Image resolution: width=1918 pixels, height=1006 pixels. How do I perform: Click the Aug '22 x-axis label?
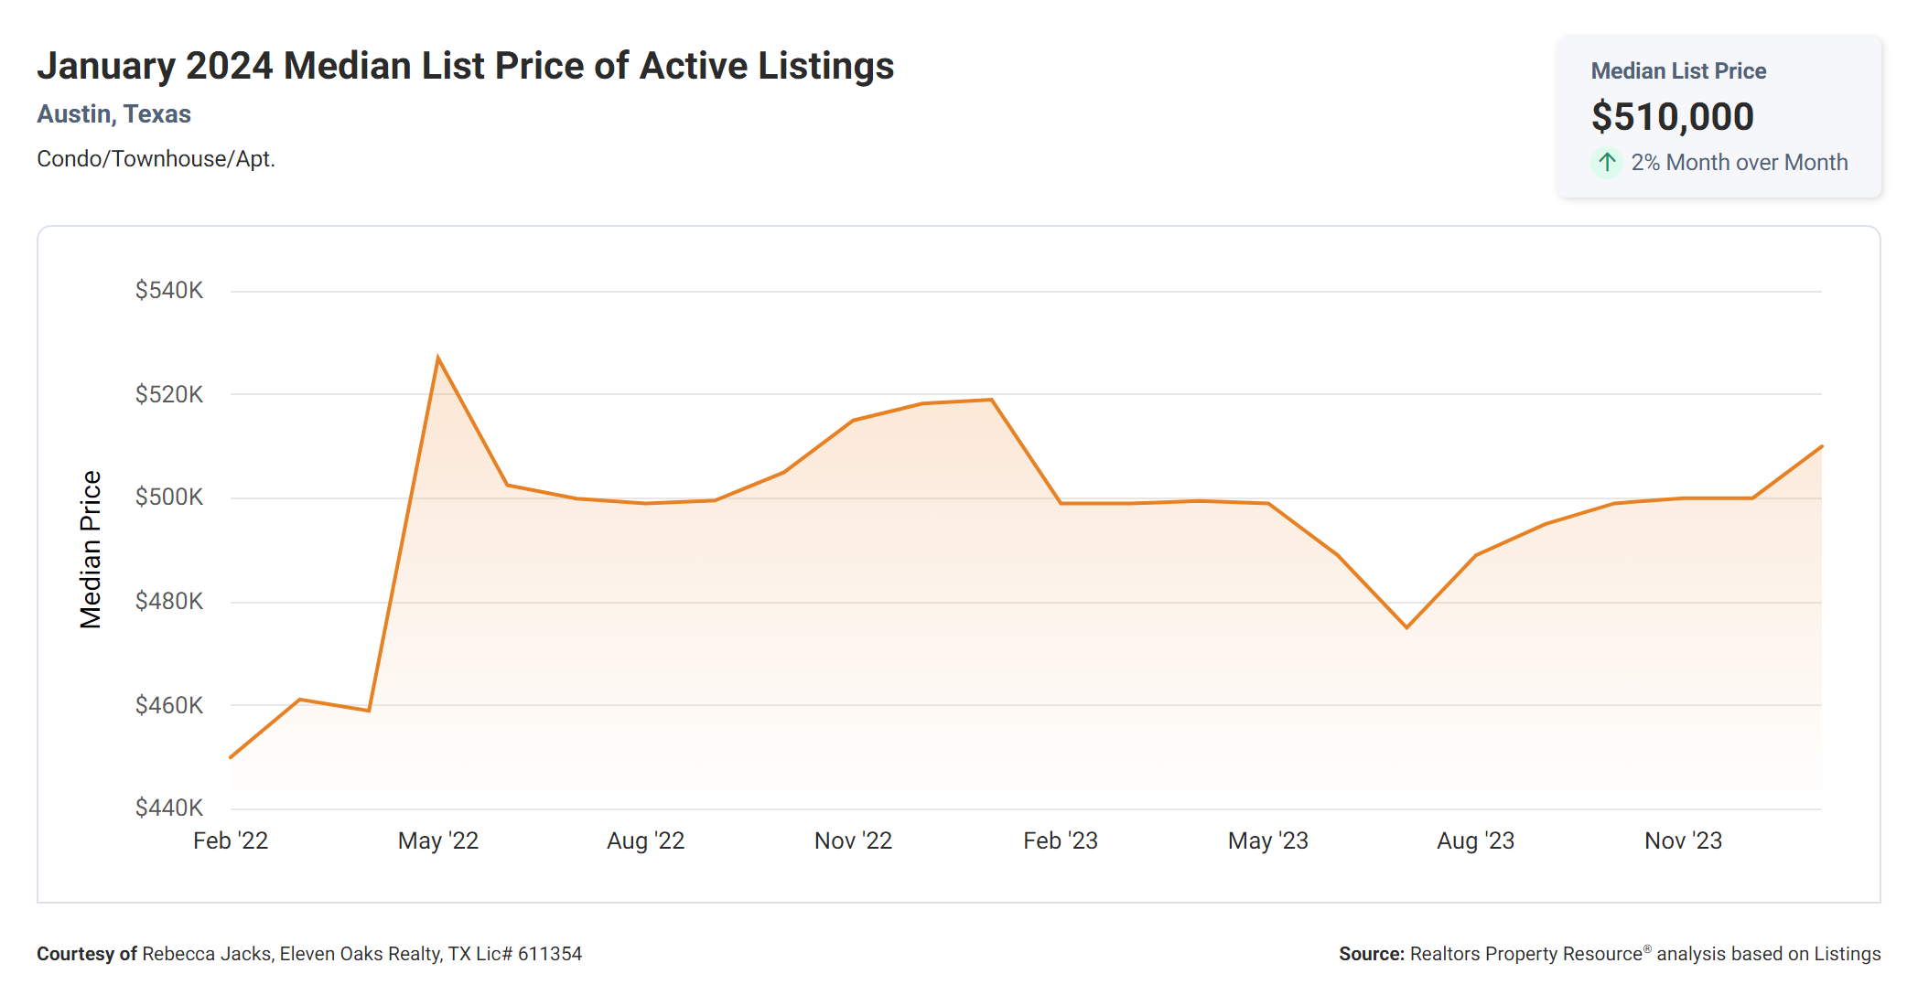[x=645, y=840]
